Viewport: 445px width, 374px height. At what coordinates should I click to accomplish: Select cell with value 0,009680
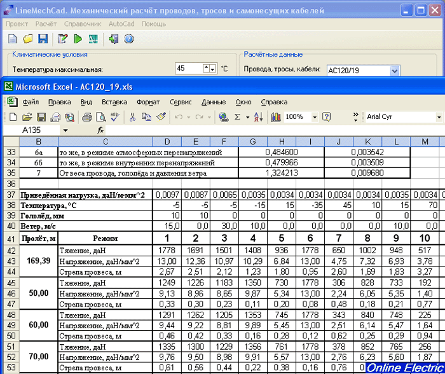point(367,173)
